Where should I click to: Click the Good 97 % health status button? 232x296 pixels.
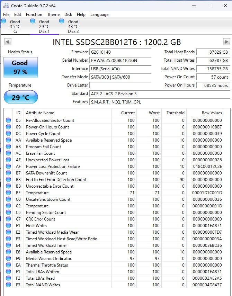tap(20, 67)
